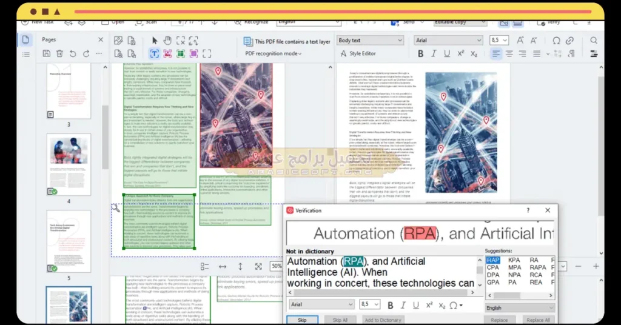Select the Table area drawing tool
This screenshot has width=621, height=325.
(181, 53)
